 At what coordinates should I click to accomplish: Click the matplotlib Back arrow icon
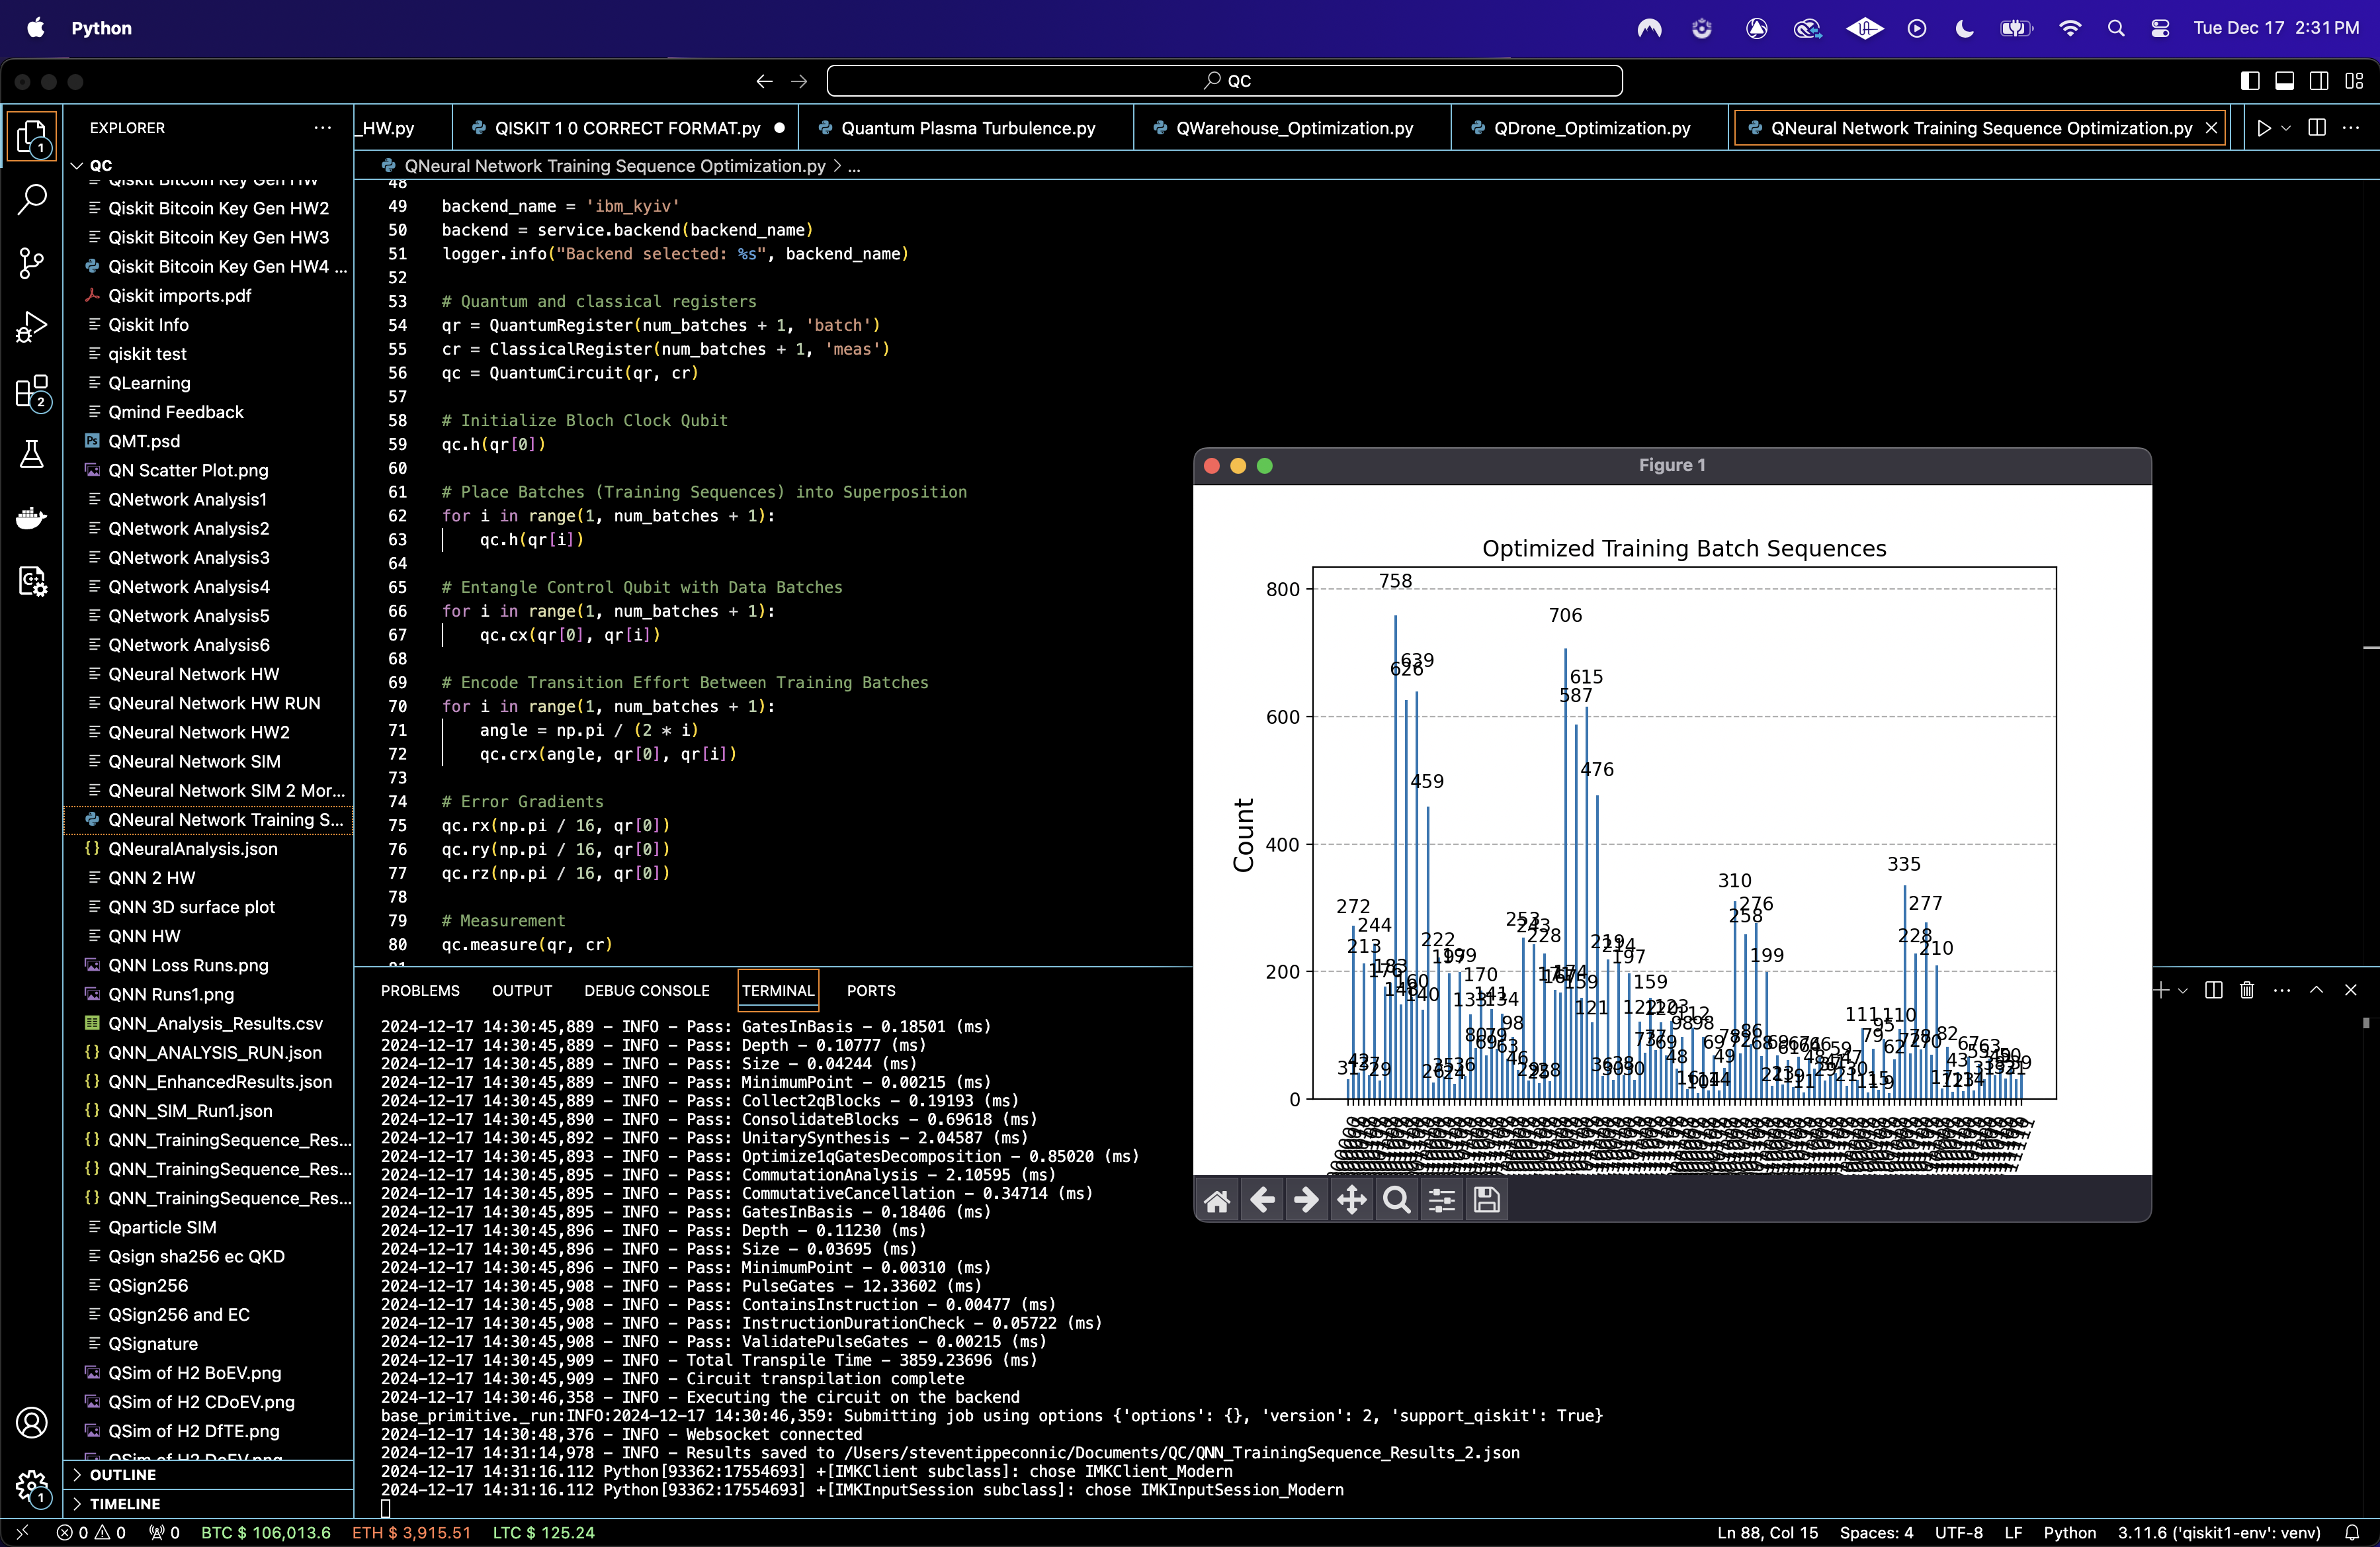point(1262,1200)
